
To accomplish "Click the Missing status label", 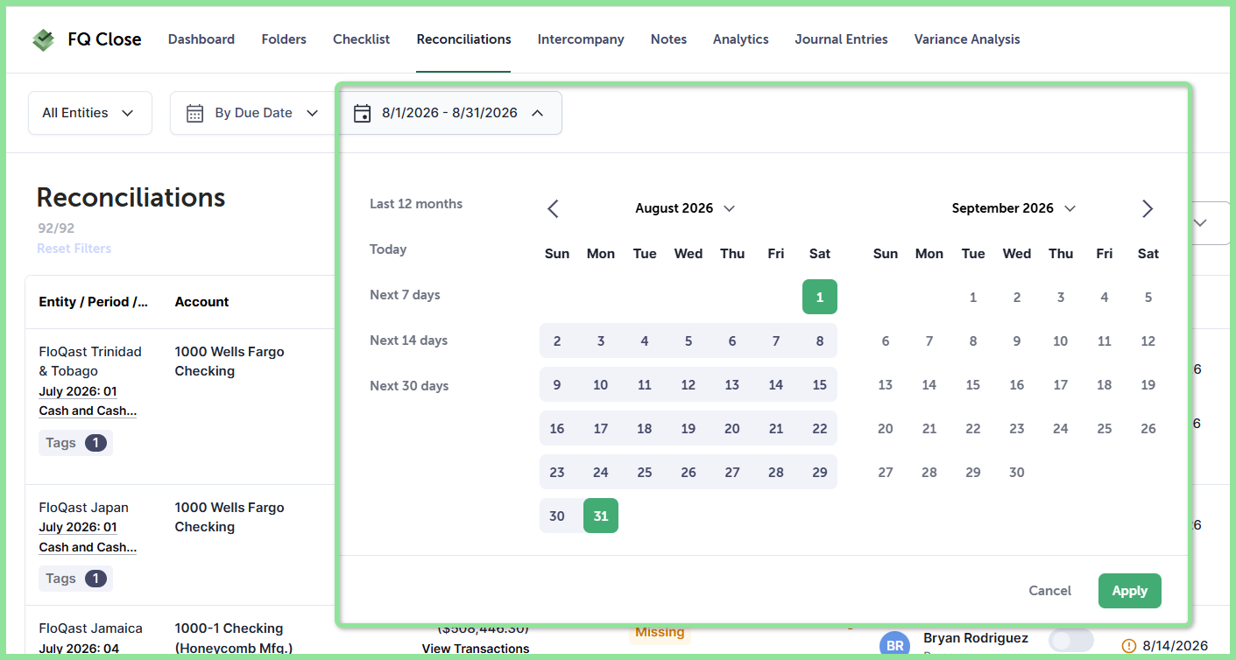I will pos(660,632).
